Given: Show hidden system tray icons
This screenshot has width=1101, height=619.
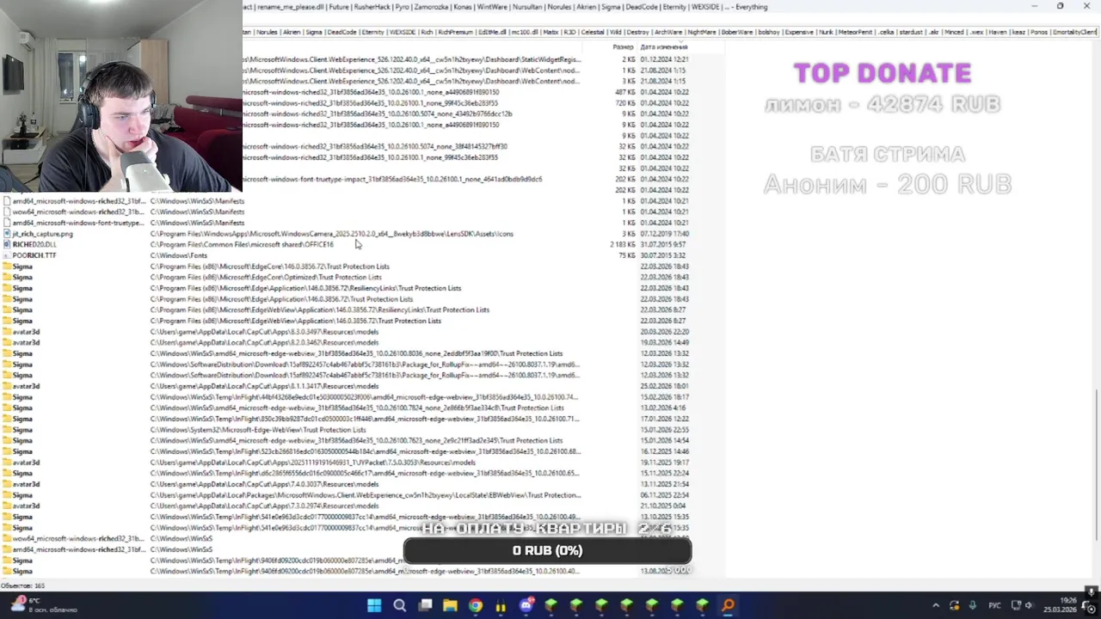Looking at the screenshot, I should tap(936, 605).
